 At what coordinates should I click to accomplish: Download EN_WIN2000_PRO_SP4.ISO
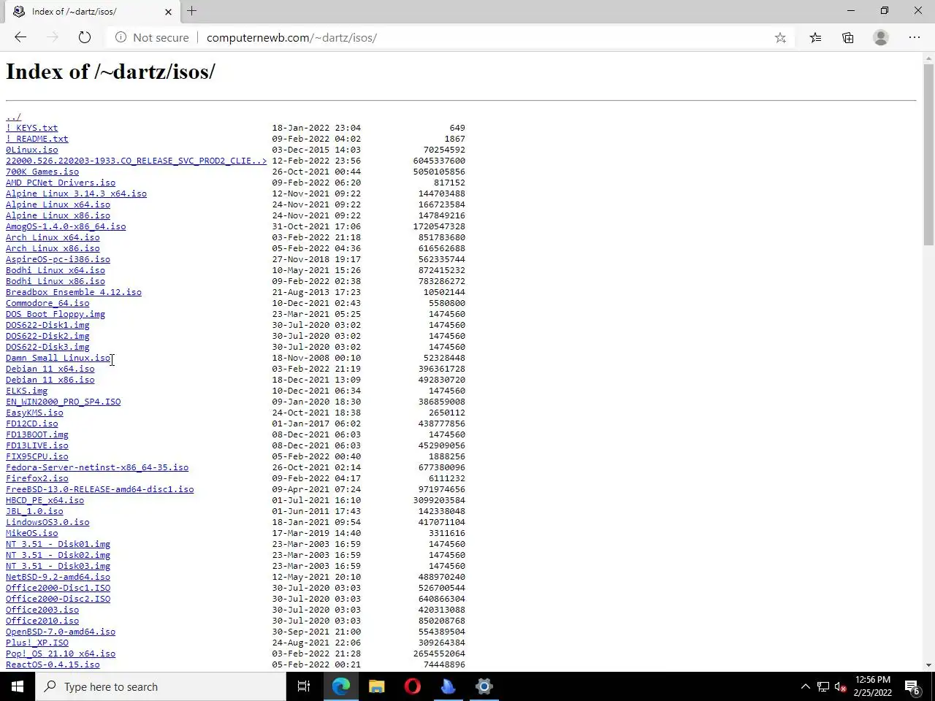(x=64, y=402)
